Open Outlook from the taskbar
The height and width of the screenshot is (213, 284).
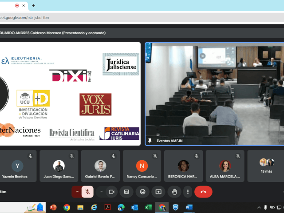(134, 207)
